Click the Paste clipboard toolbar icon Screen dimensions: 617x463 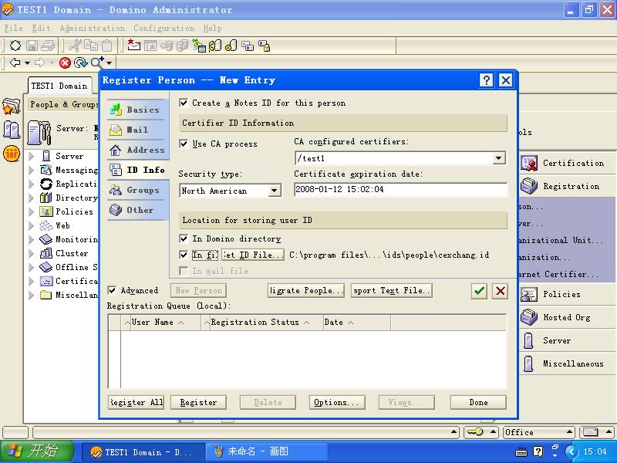[x=106, y=46]
